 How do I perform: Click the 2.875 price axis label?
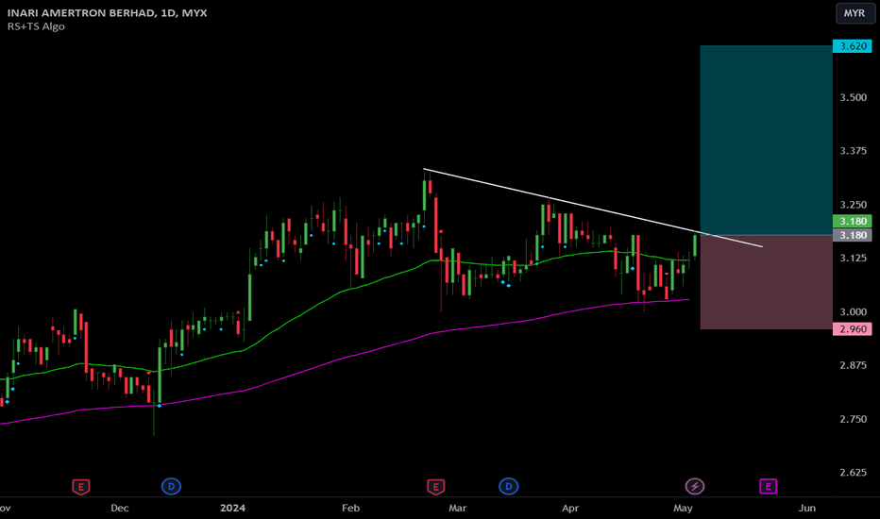(x=853, y=365)
